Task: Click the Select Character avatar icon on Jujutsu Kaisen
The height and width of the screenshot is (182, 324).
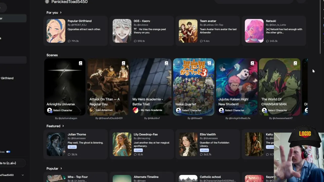Action: click(x=221, y=110)
